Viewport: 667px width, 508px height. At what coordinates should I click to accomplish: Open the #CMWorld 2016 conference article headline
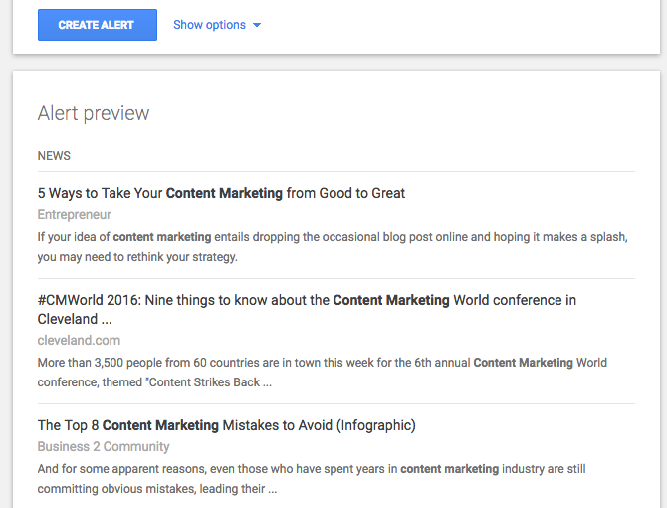307,310
